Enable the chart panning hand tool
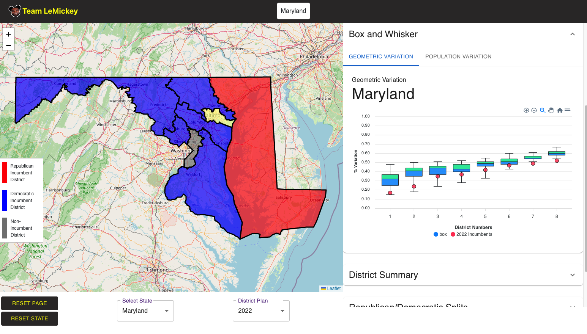This screenshot has width=587, height=334. [x=551, y=110]
